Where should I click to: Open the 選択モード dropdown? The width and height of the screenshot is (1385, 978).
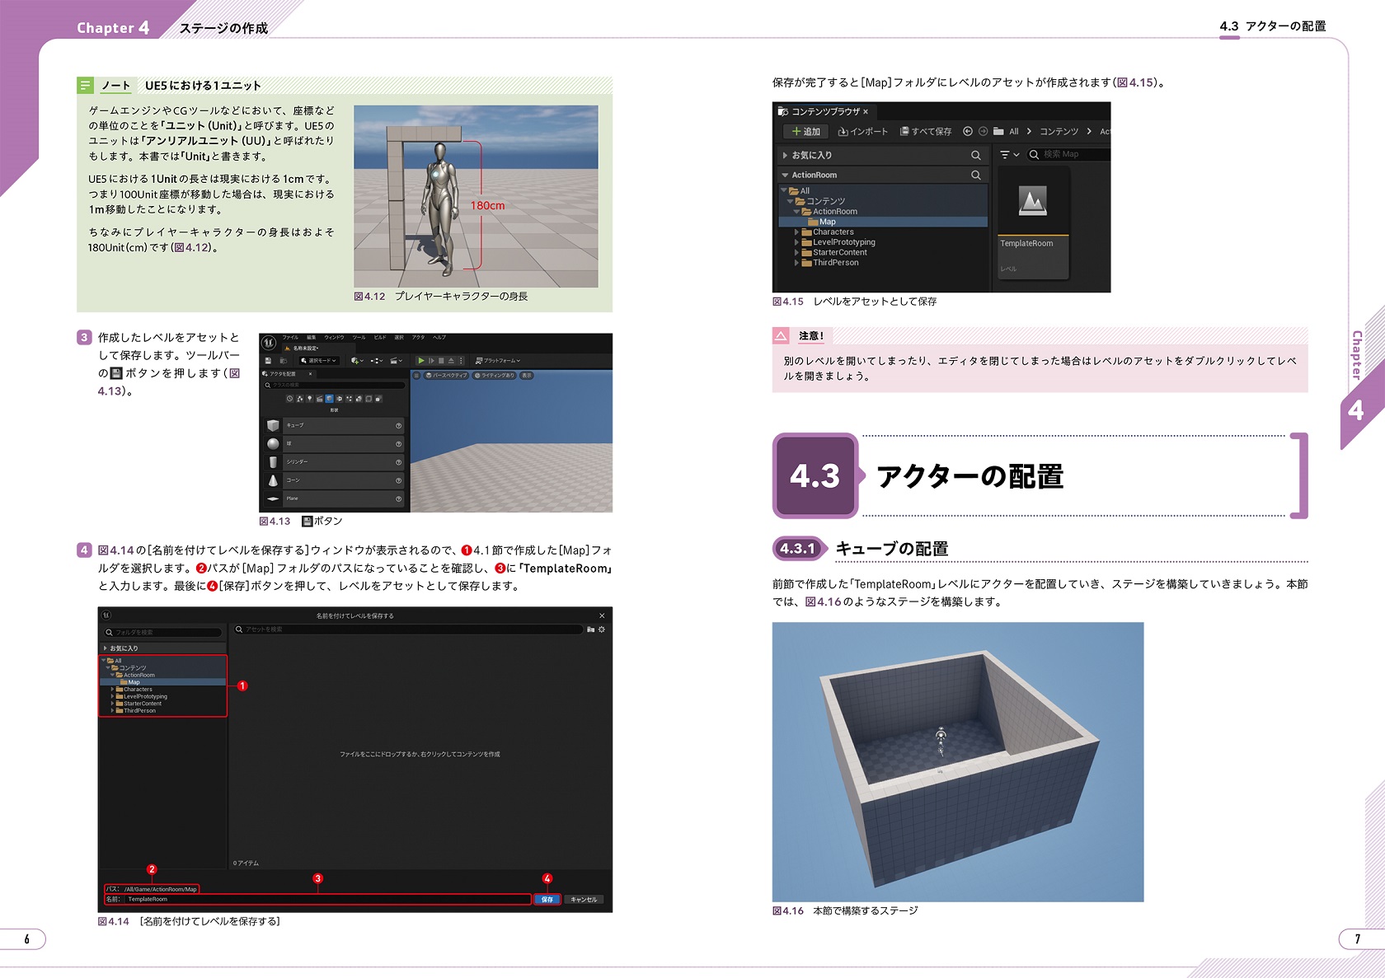[319, 361]
